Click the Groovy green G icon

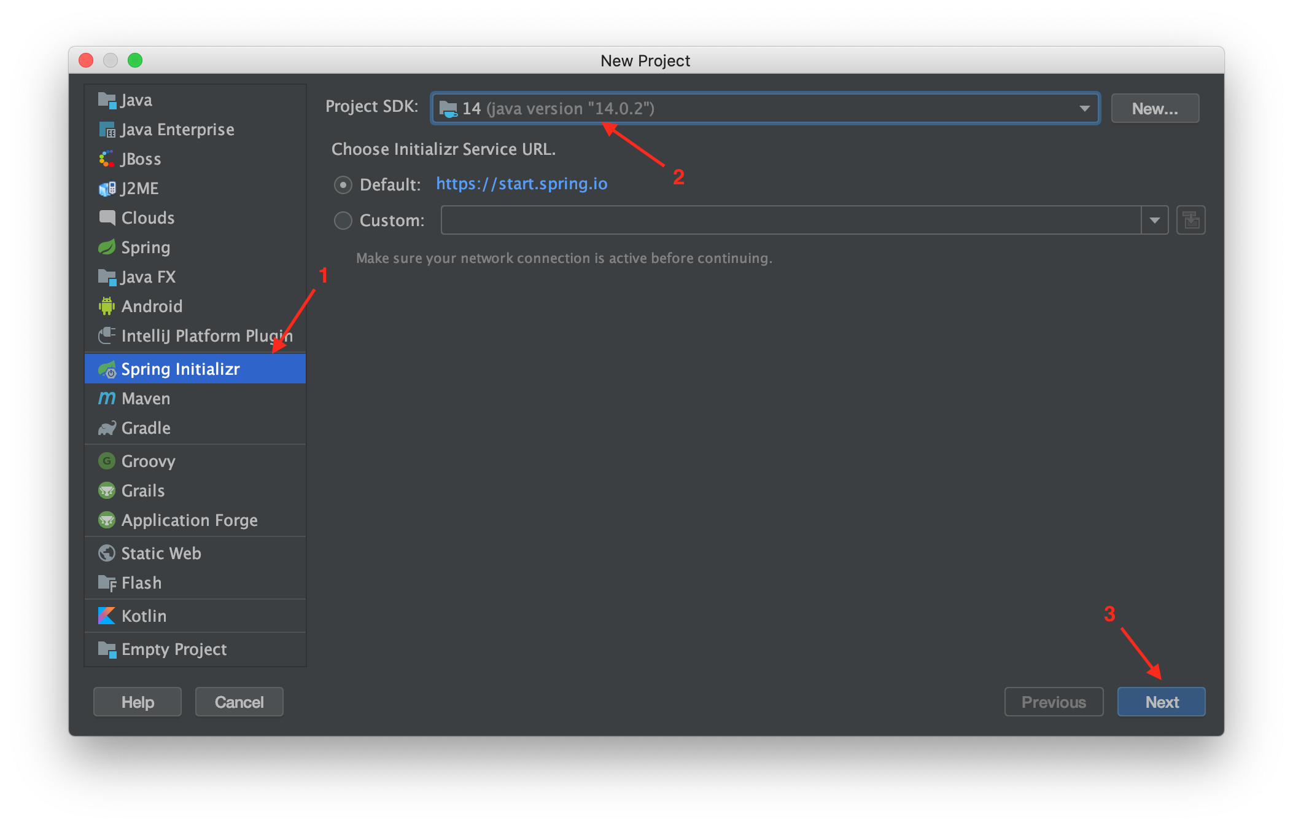(107, 461)
